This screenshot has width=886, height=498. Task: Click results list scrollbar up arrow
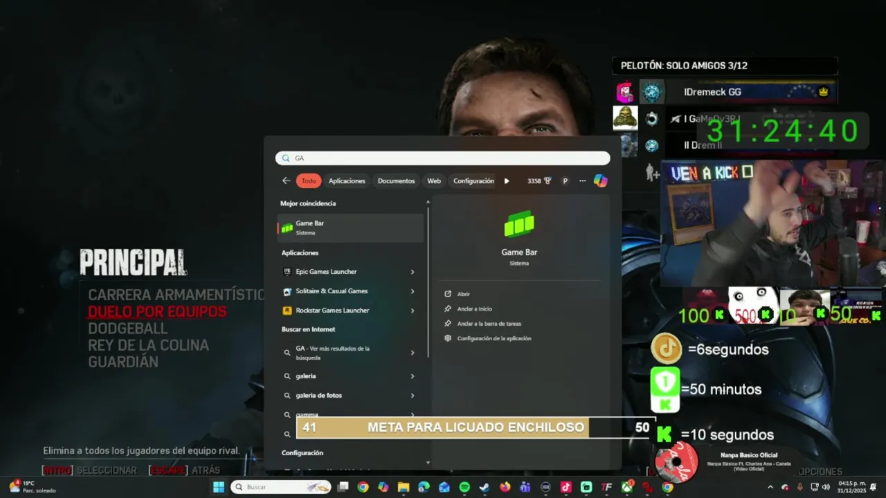[x=428, y=202]
